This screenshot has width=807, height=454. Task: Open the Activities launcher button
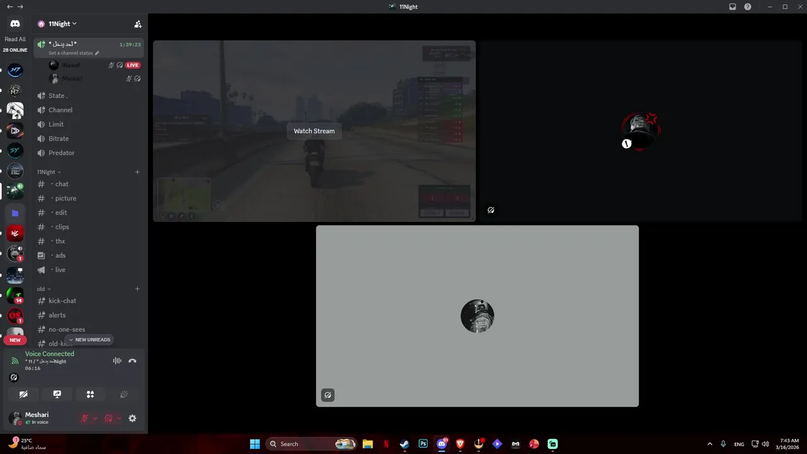point(90,394)
